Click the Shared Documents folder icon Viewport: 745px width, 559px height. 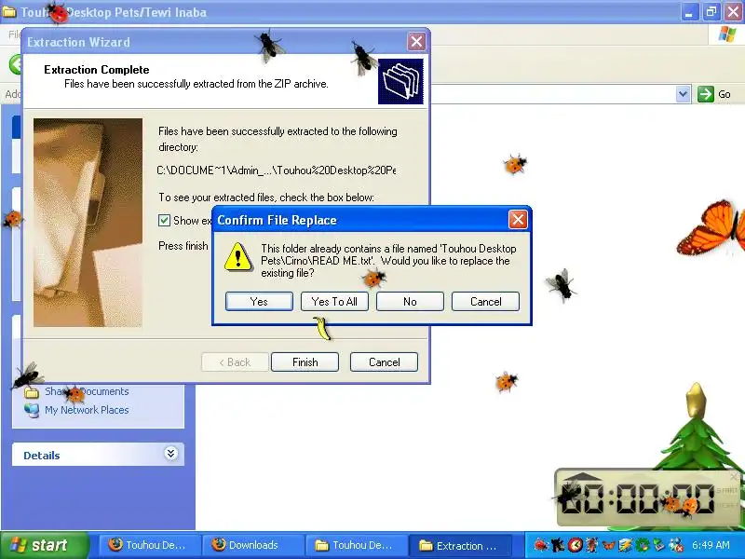click(x=32, y=392)
